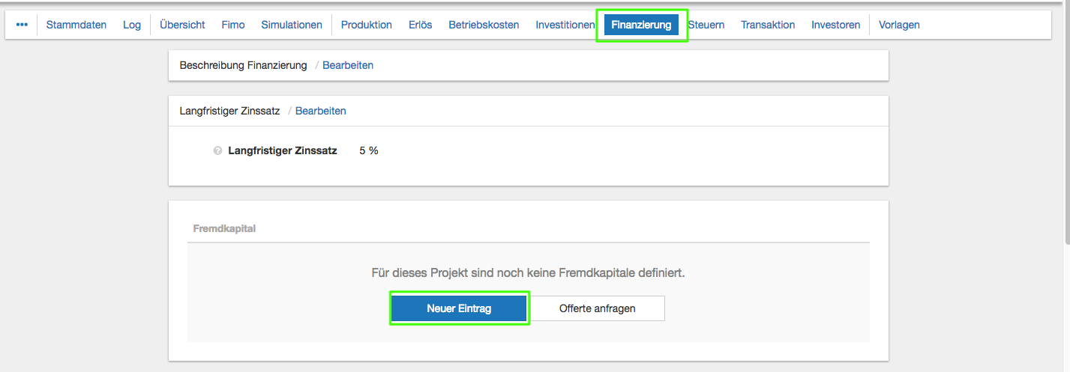The width and height of the screenshot is (1070, 372).
Task: Open the Stammdaten tab
Action: 76,25
